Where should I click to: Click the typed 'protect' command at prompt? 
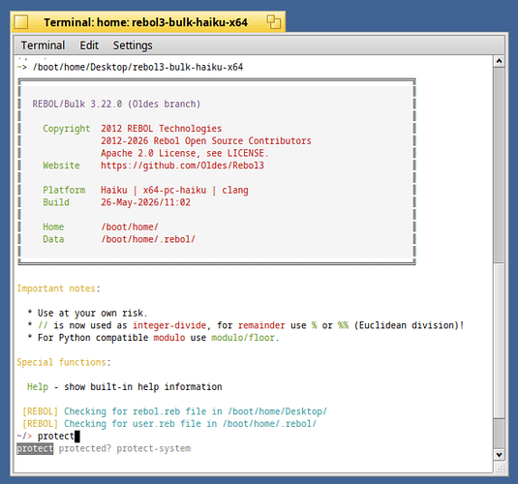click(x=56, y=437)
